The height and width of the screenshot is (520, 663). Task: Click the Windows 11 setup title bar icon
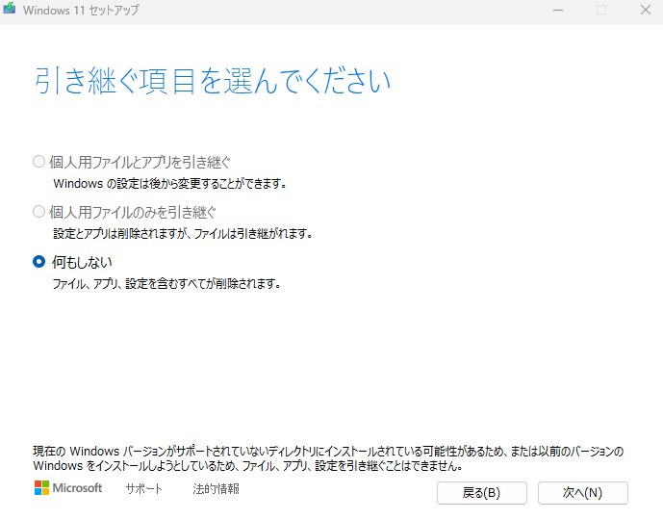(10, 9)
